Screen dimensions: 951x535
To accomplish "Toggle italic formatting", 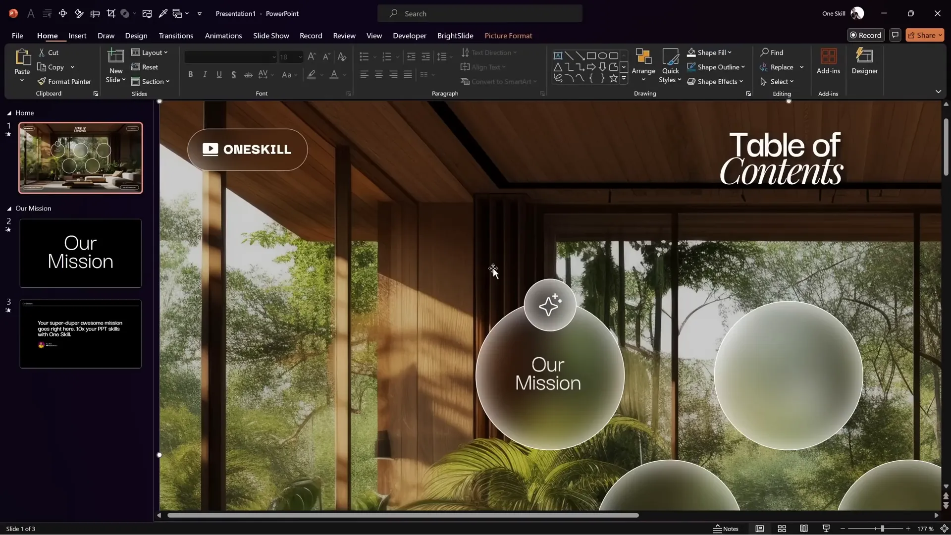I will pyautogui.click(x=205, y=75).
